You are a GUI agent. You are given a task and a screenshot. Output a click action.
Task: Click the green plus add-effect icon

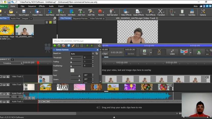point(55,46)
